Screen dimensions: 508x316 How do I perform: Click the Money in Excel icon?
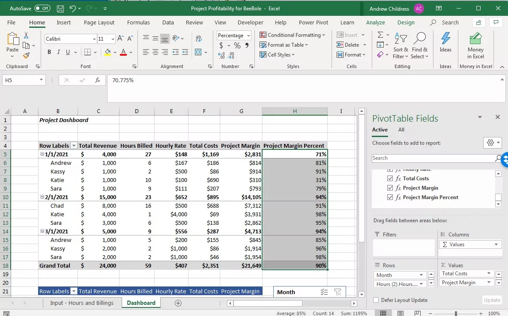point(475,45)
